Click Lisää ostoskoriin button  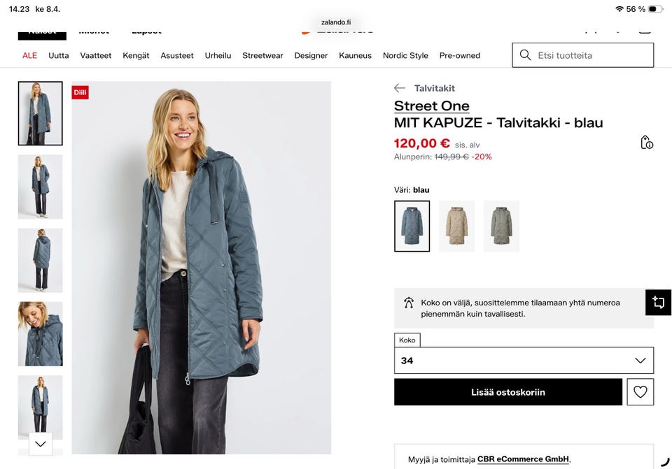click(507, 392)
